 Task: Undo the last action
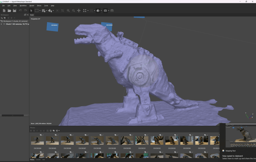click(x=20, y=10)
